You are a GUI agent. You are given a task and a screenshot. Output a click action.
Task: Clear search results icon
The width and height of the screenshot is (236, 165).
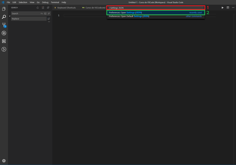43,8
